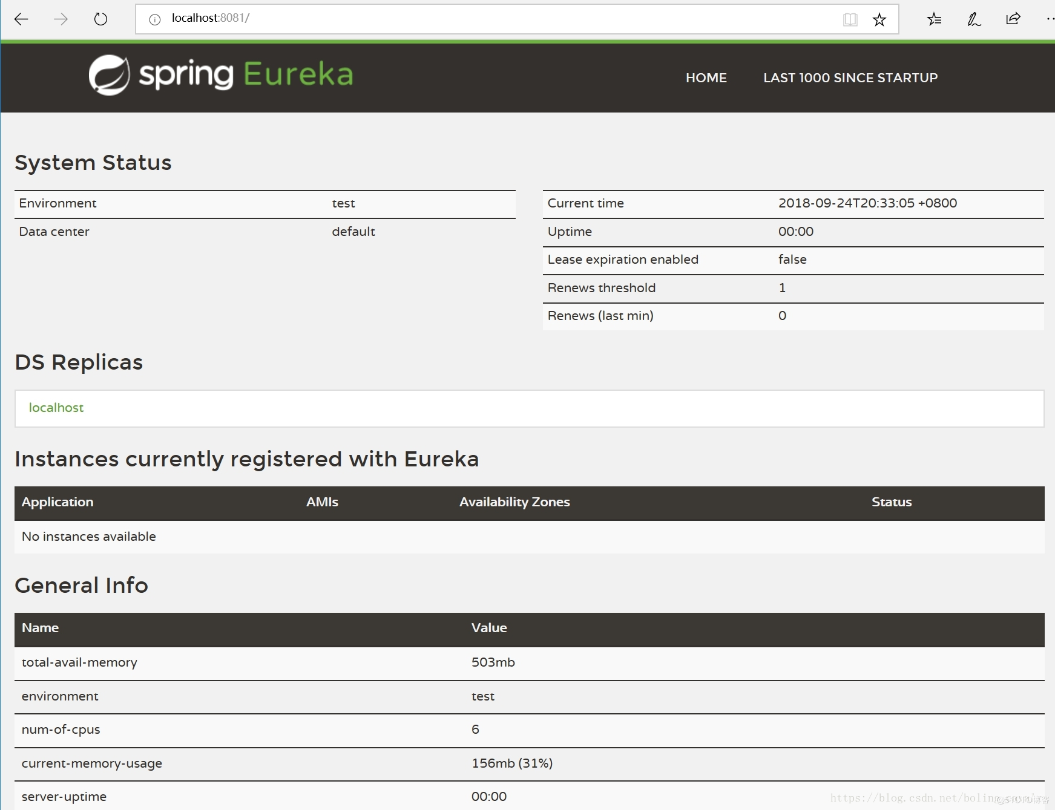1055x810 pixels.
Task: Add page to favorites star
Action: pyautogui.click(x=879, y=20)
